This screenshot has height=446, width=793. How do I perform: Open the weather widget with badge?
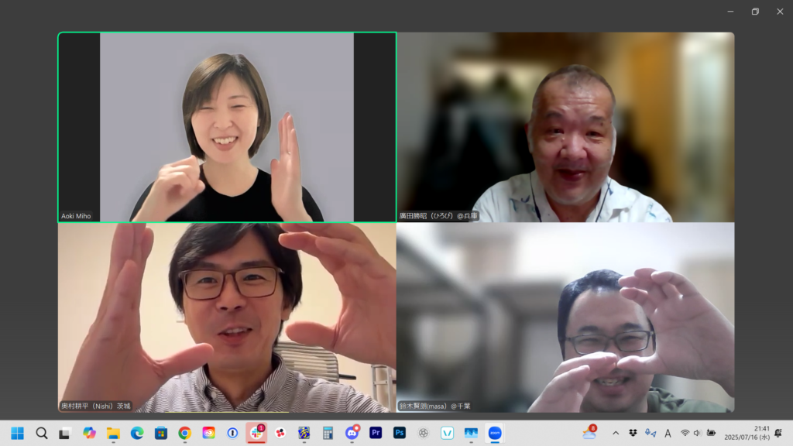[589, 433]
